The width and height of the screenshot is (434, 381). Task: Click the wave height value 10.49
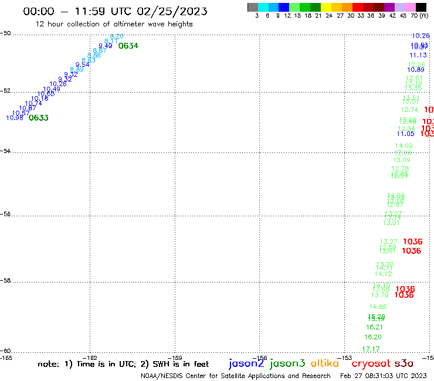tap(52, 89)
